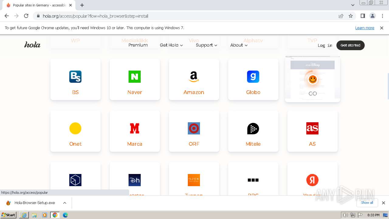Open the Disney Hotstar site icon
The width and height of the screenshot is (389, 219).
pyautogui.click(x=135, y=180)
